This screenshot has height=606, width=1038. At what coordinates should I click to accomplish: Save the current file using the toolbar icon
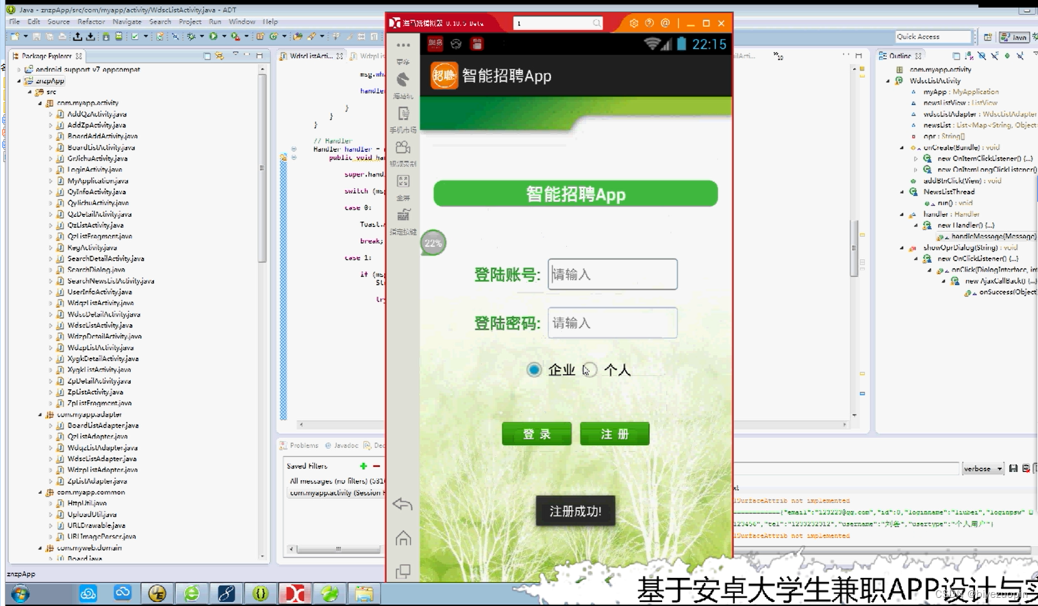[37, 36]
